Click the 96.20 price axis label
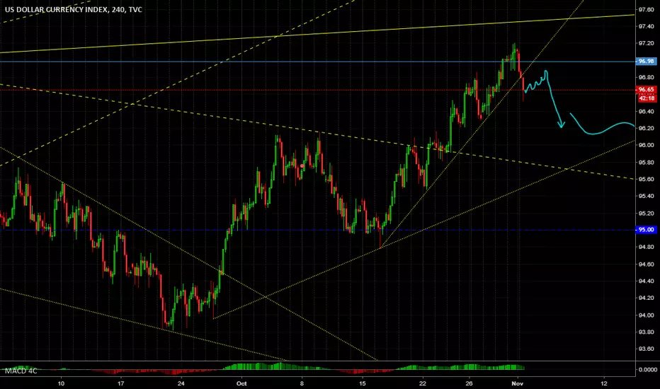 [x=646, y=128]
